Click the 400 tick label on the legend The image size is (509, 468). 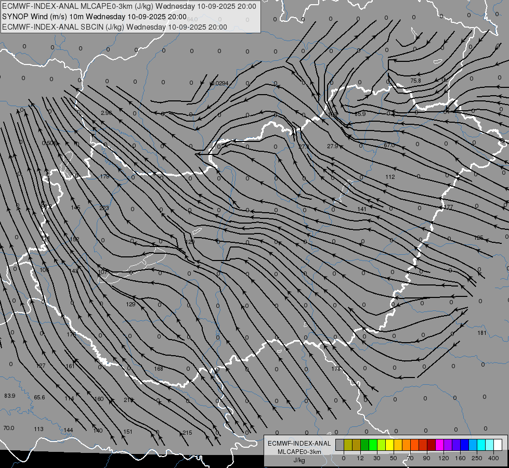pos(493,458)
